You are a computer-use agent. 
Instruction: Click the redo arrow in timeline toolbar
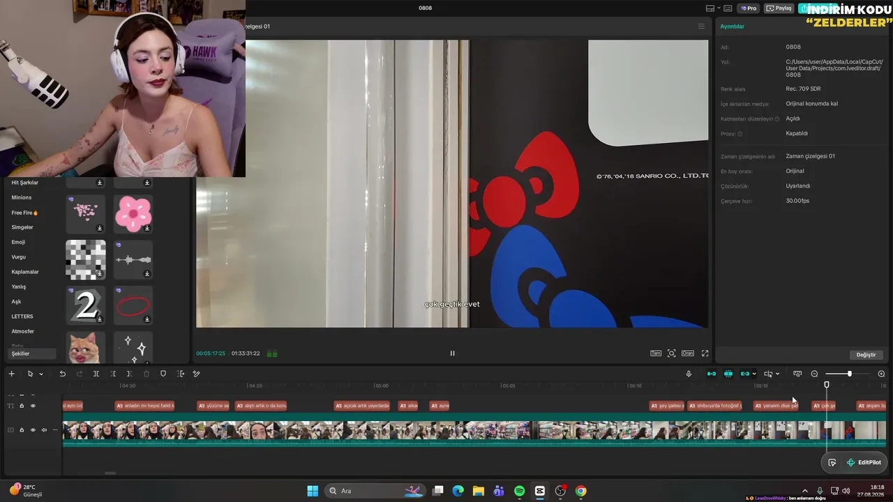[79, 374]
